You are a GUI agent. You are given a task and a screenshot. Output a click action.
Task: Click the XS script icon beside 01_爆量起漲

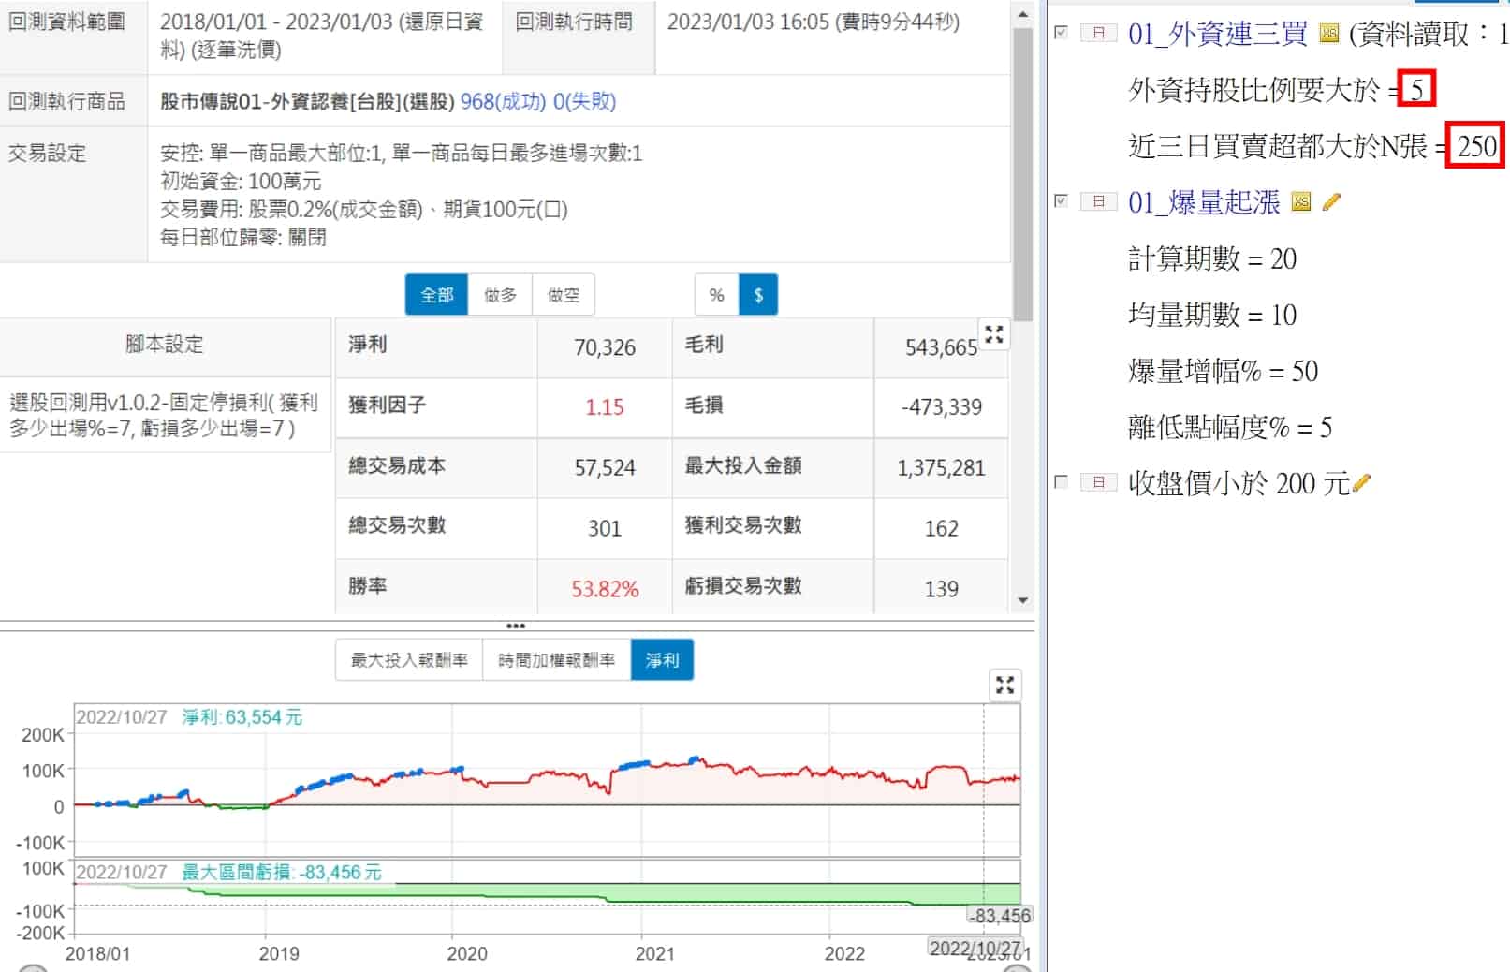click(1301, 202)
